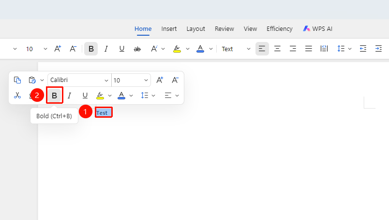
Task: Decrease font size in the ribbon
Action: pyautogui.click(x=73, y=49)
